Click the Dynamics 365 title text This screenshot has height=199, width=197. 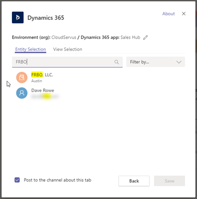46,18
